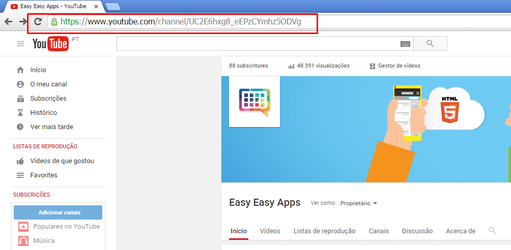Open 48 391 visualizações analytics

click(x=323, y=66)
